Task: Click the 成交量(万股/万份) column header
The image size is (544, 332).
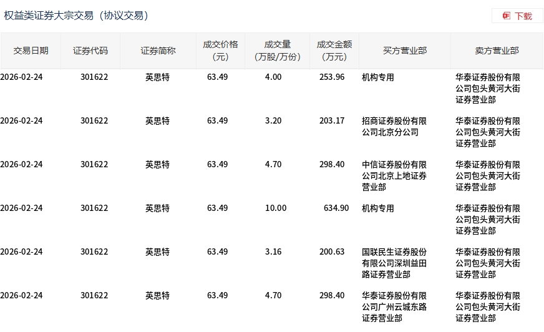Action: click(277, 51)
